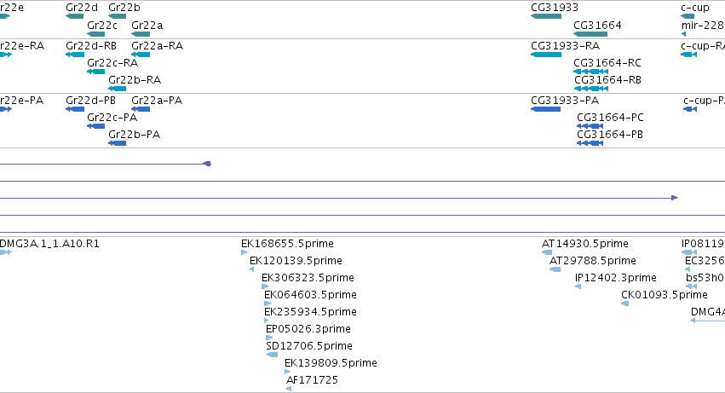Select the Gr22b-PA protein glyph
The width and height of the screenshot is (725, 393).
(x=117, y=143)
